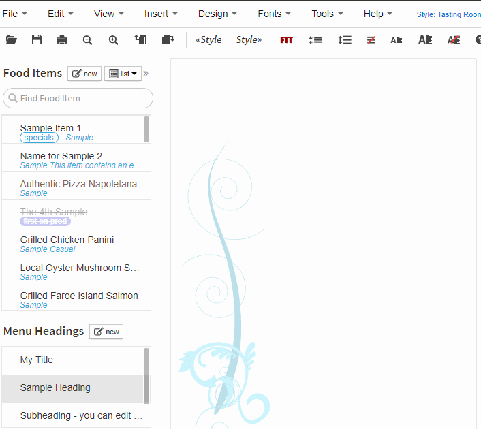This screenshot has width=481, height=429.
Task: Open the Food Items list dropdown
Action: (123, 74)
